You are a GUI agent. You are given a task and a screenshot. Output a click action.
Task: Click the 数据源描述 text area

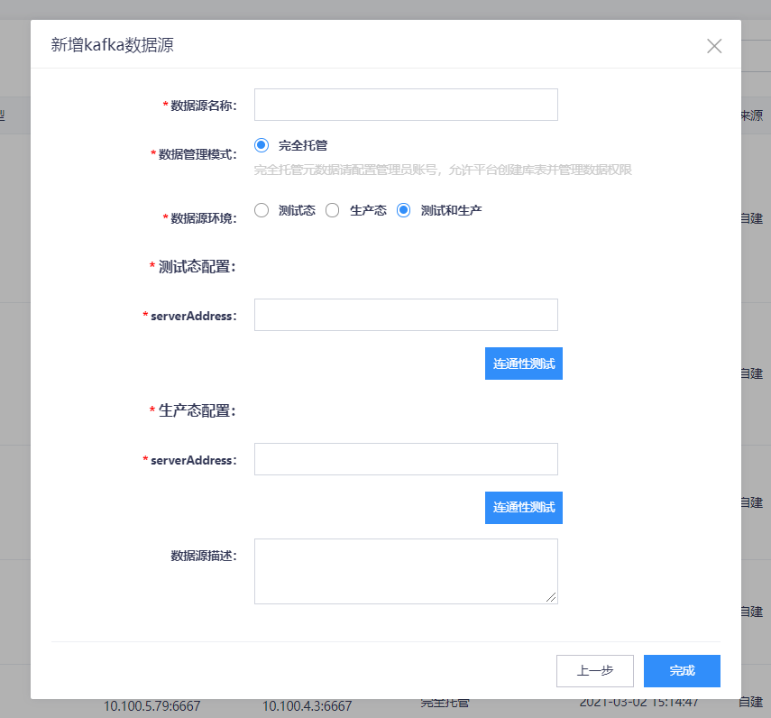[406, 572]
